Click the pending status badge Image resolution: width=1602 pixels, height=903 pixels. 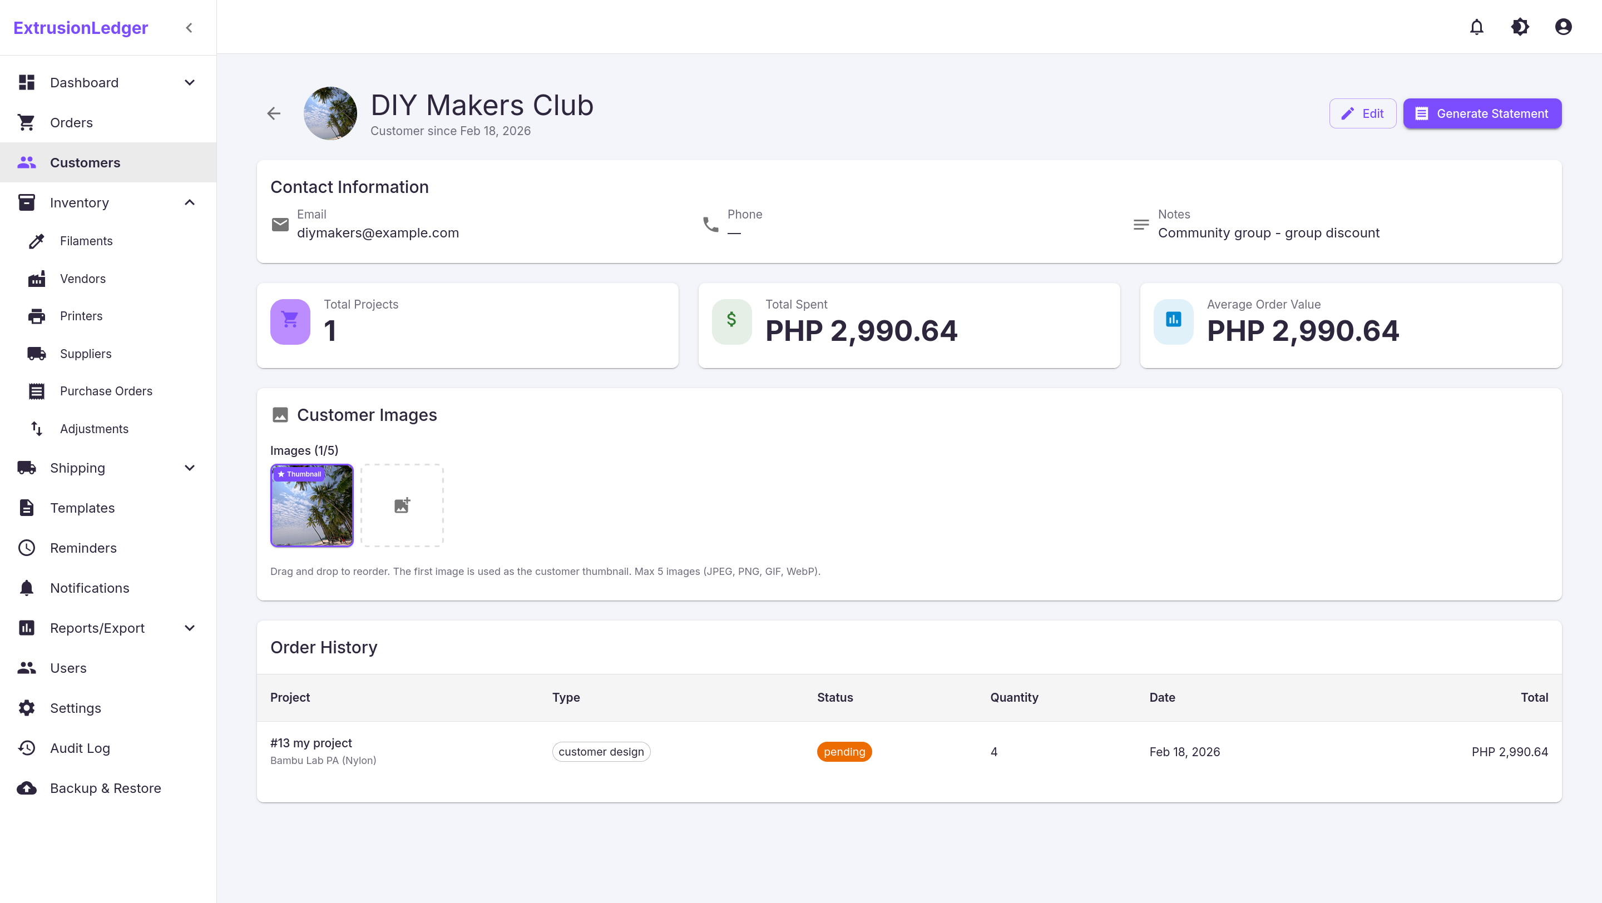coord(844,751)
